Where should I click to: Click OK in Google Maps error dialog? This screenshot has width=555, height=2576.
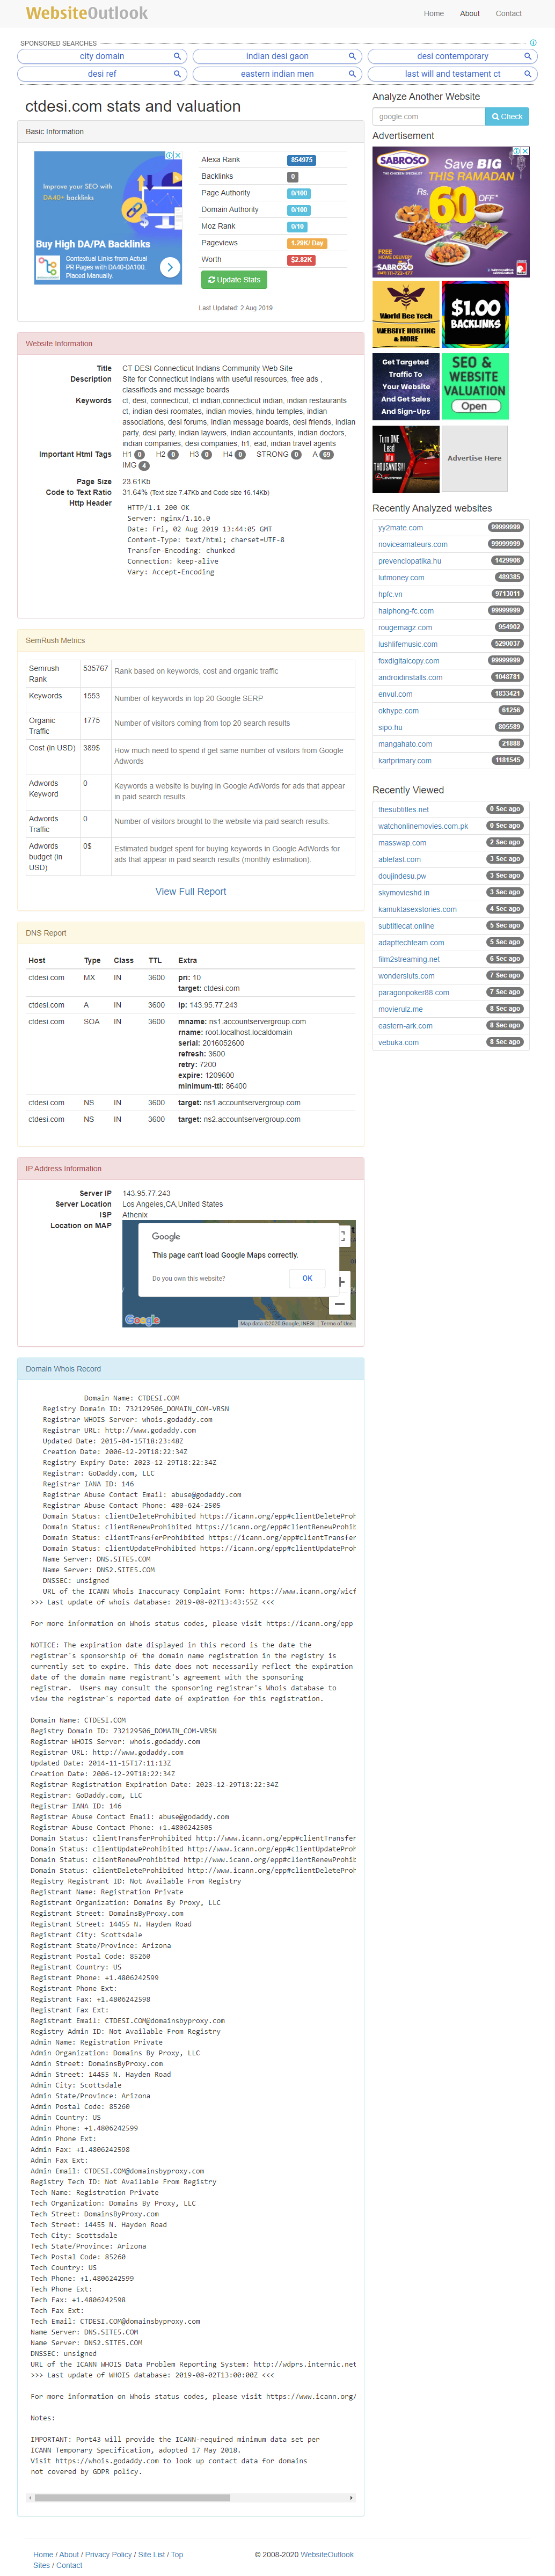tap(307, 1278)
